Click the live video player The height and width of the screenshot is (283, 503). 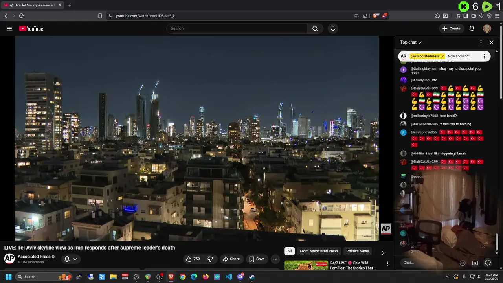click(x=196, y=138)
